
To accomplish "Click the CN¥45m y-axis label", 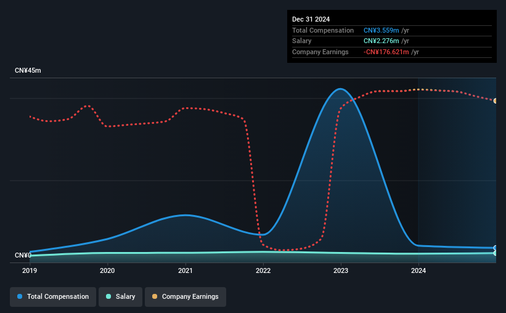I will pos(28,70).
